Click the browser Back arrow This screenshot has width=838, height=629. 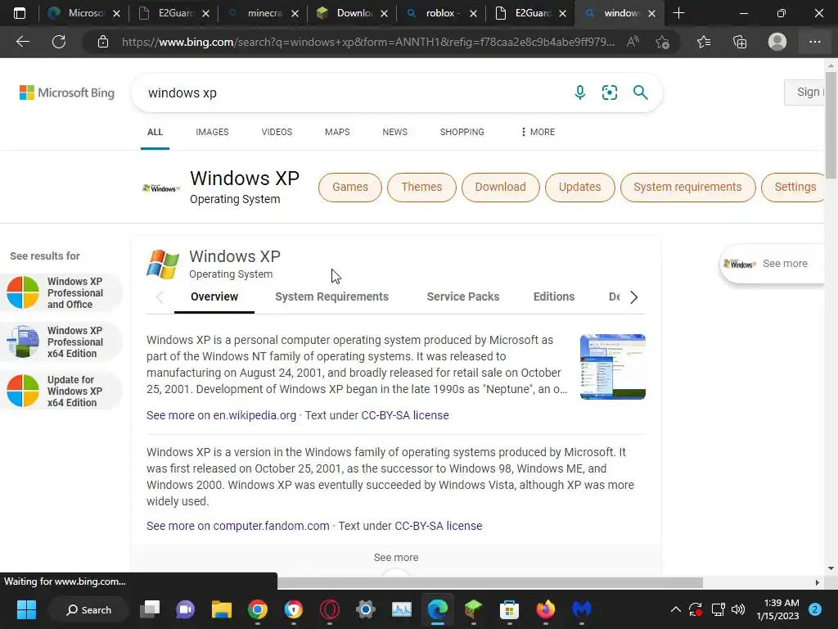23,42
